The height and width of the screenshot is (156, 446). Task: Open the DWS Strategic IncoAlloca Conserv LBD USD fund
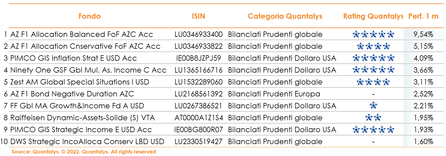(x=87, y=142)
